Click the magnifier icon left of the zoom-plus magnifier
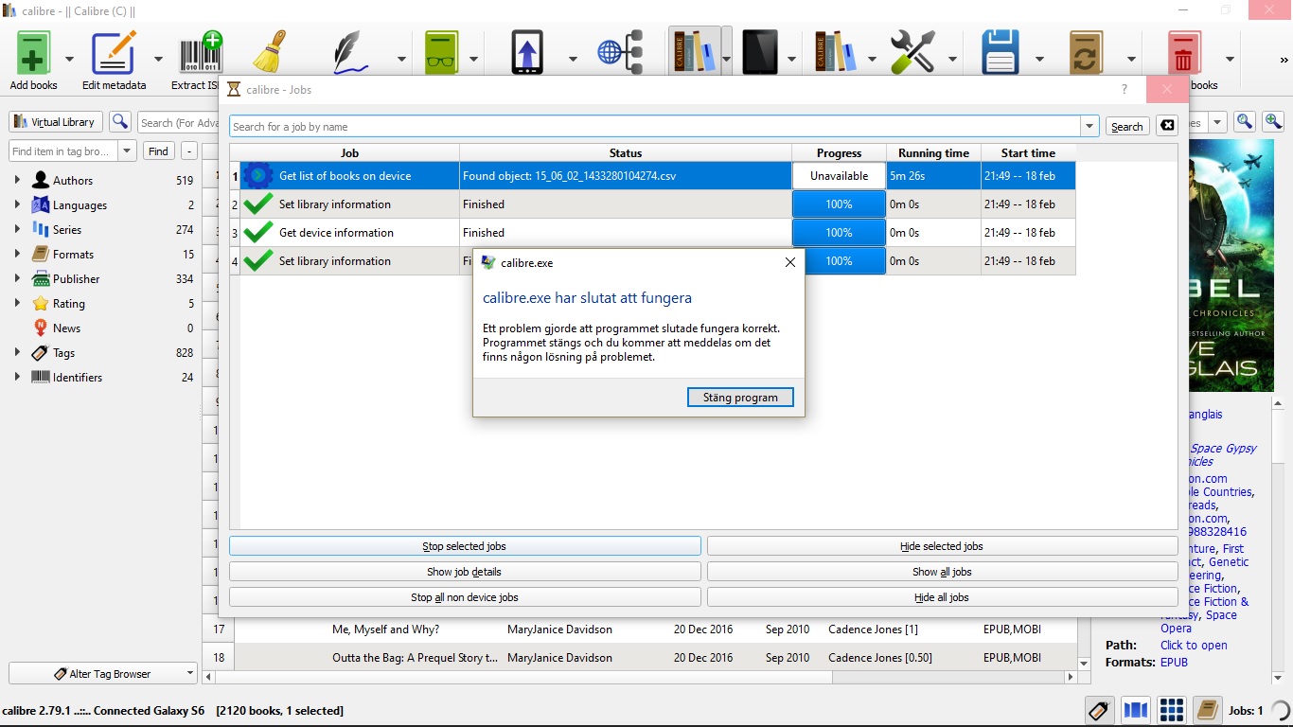The width and height of the screenshot is (1293, 727). coord(1245,122)
